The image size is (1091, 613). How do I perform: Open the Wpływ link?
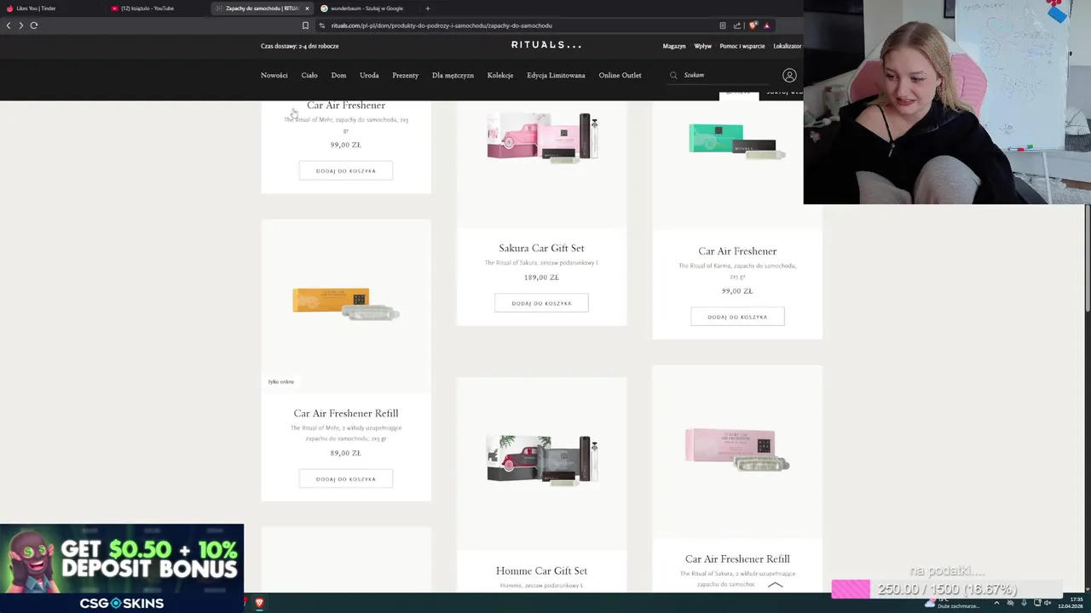click(x=702, y=46)
